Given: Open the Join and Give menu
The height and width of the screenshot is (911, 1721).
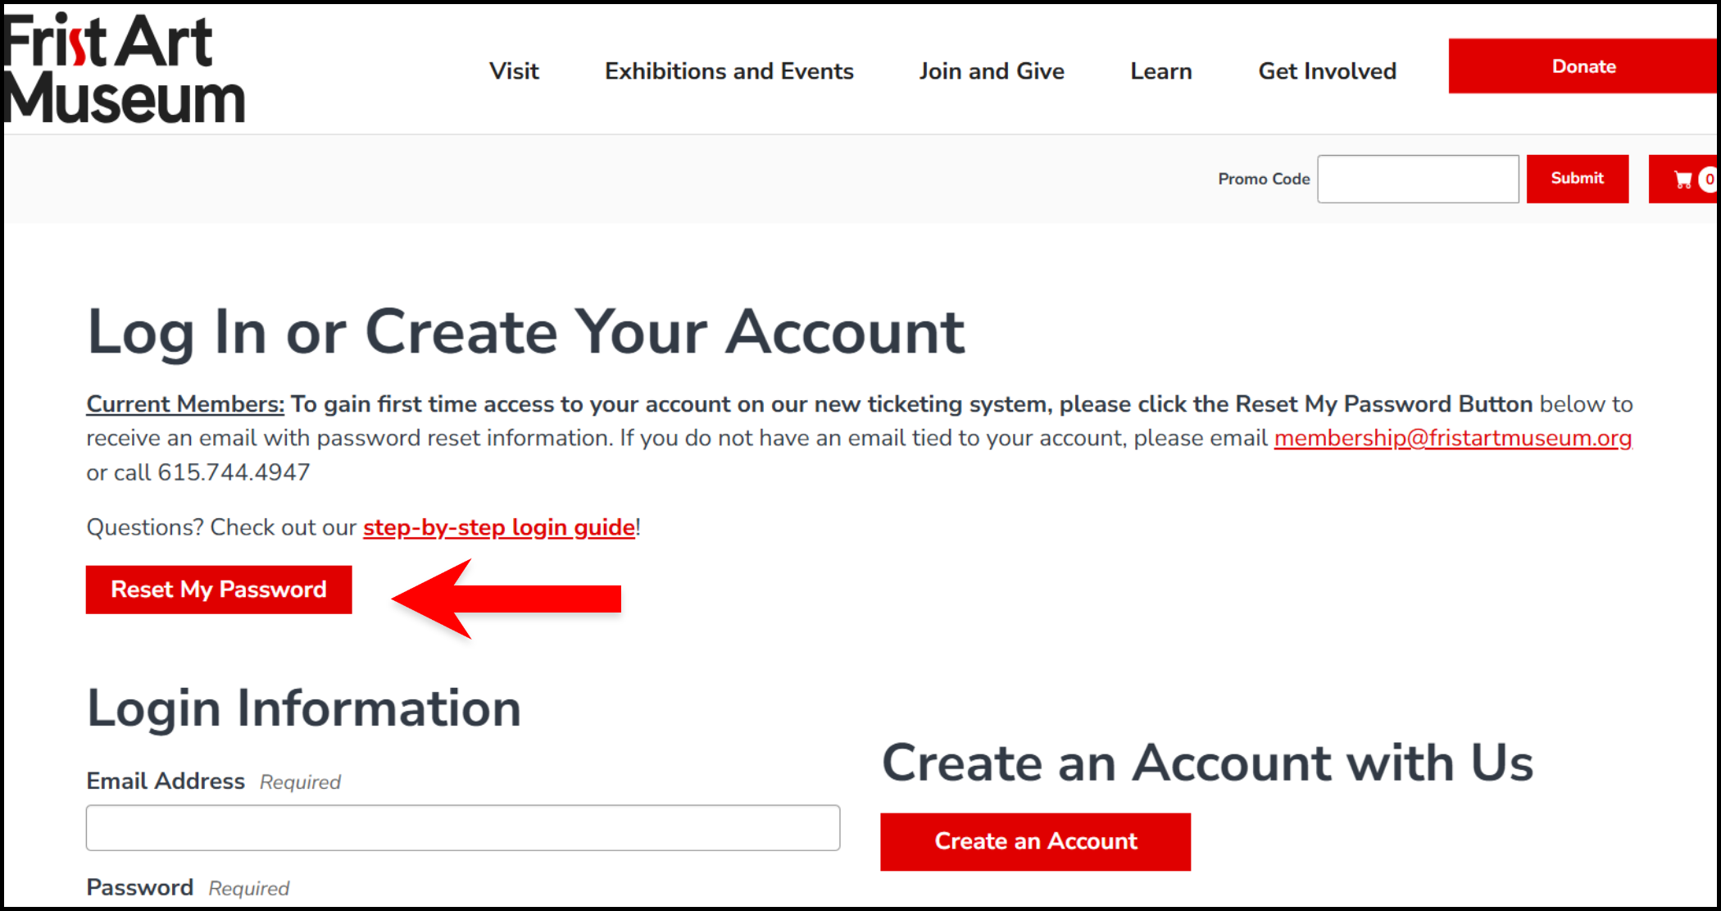Looking at the screenshot, I should tap(992, 71).
